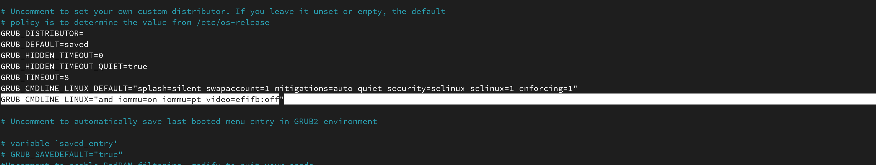Click the enforcing=1 parameter
Screen dimensions: 876x165
point(546,88)
